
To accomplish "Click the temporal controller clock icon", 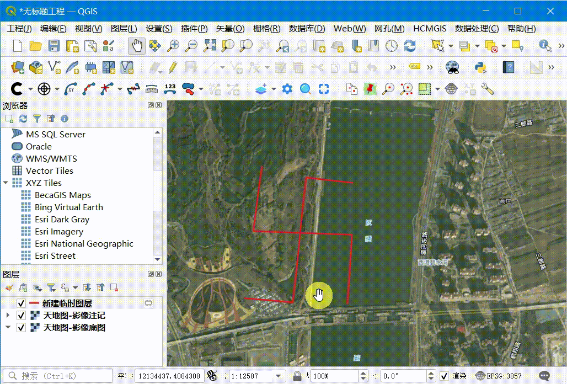I will coord(391,46).
